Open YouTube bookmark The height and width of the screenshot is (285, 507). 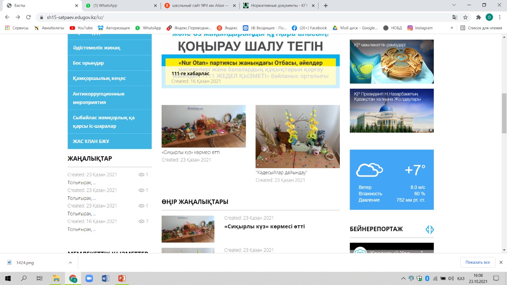[x=81, y=28]
